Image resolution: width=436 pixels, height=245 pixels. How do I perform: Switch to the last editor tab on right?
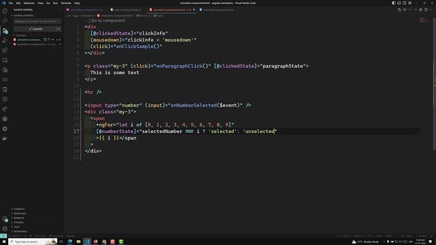[218, 10]
